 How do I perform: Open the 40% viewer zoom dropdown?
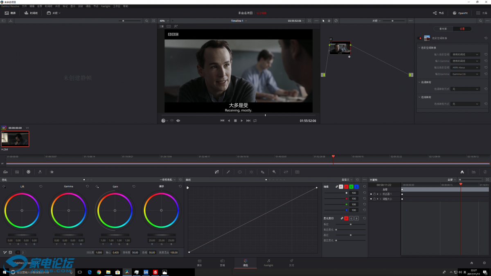(164, 20)
